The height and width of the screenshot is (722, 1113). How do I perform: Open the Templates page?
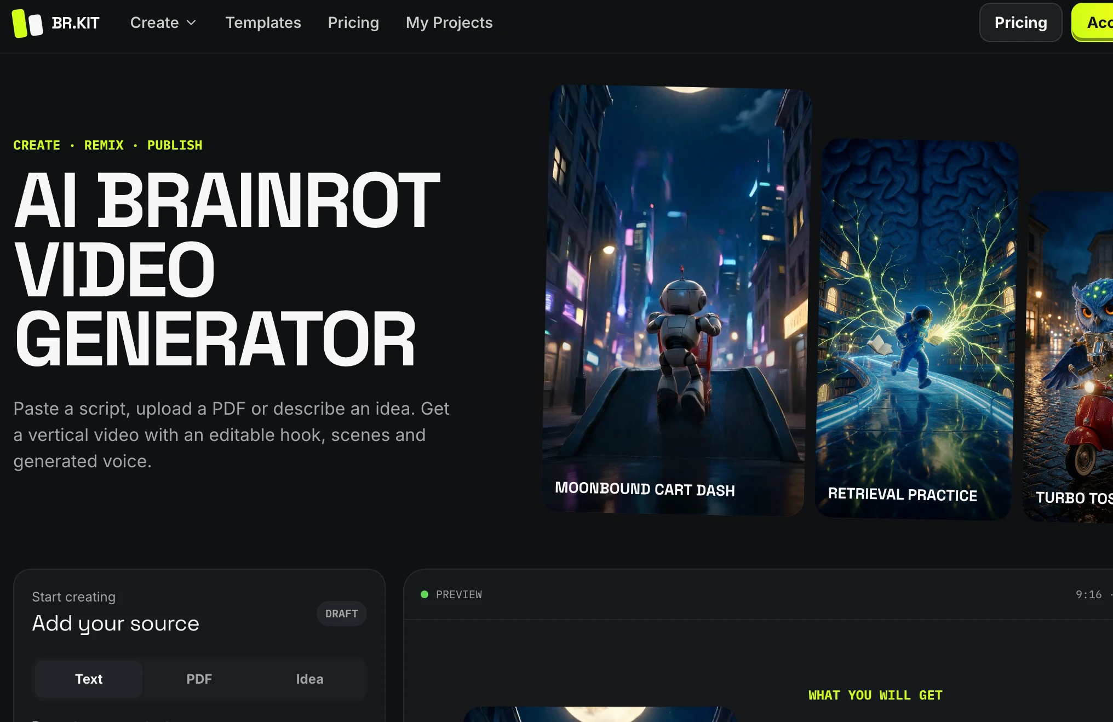263,22
